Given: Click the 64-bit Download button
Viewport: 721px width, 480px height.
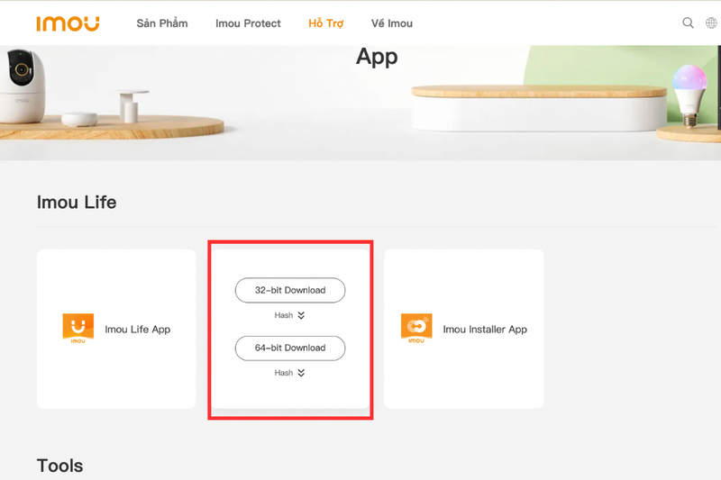Looking at the screenshot, I should tap(290, 349).
